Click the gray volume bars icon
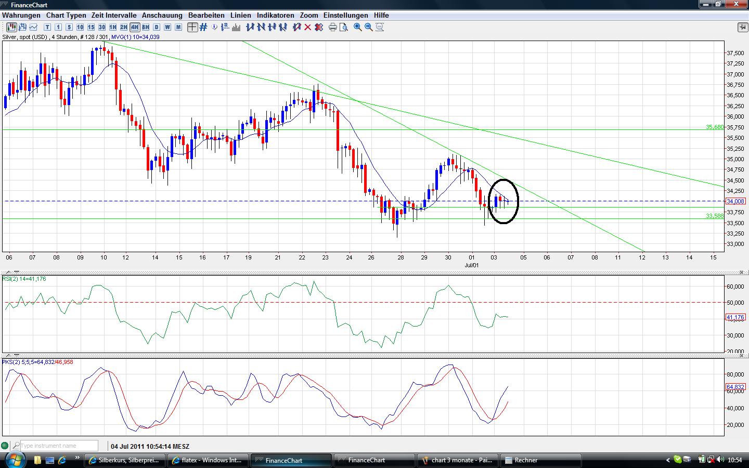749x468 pixels. [236, 27]
